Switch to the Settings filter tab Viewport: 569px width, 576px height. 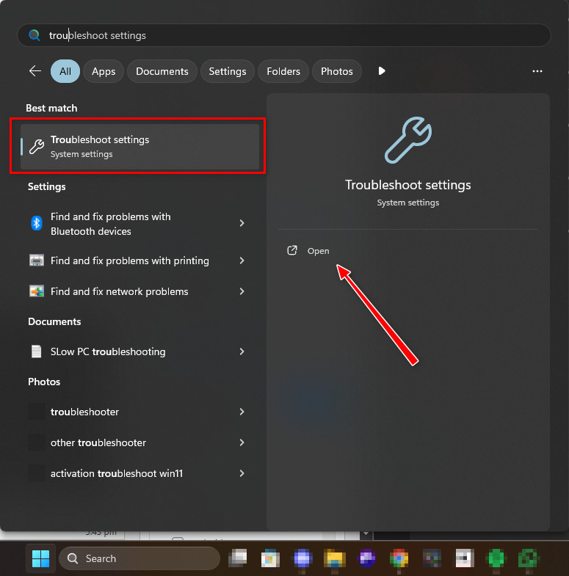pos(228,71)
